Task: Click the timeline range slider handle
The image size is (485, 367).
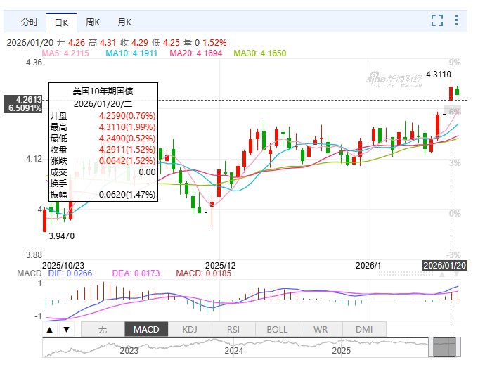Action: pos(446,347)
